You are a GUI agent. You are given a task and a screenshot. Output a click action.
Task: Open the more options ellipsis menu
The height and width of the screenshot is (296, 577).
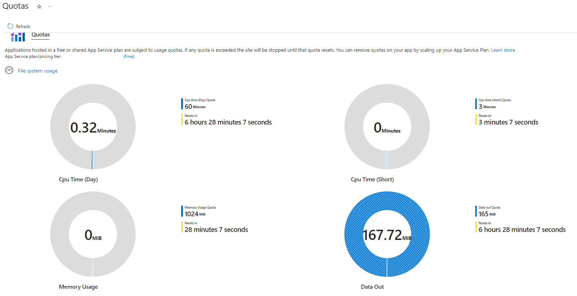(50, 7)
